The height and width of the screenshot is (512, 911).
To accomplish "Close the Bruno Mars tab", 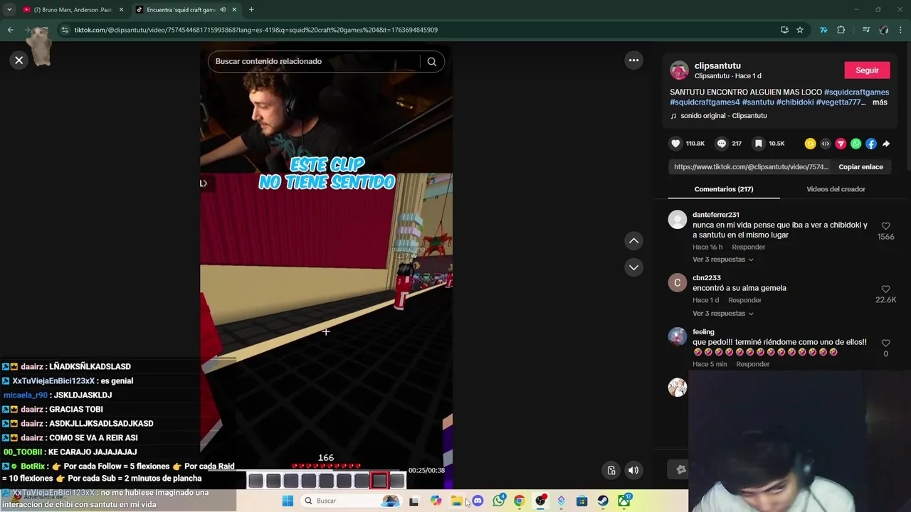I will (121, 10).
